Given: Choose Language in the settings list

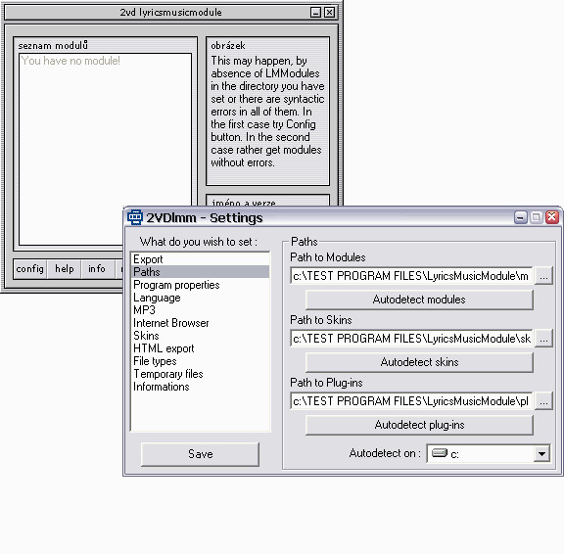Looking at the screenshot, I should pyautogui.click(x=200, y=298).
